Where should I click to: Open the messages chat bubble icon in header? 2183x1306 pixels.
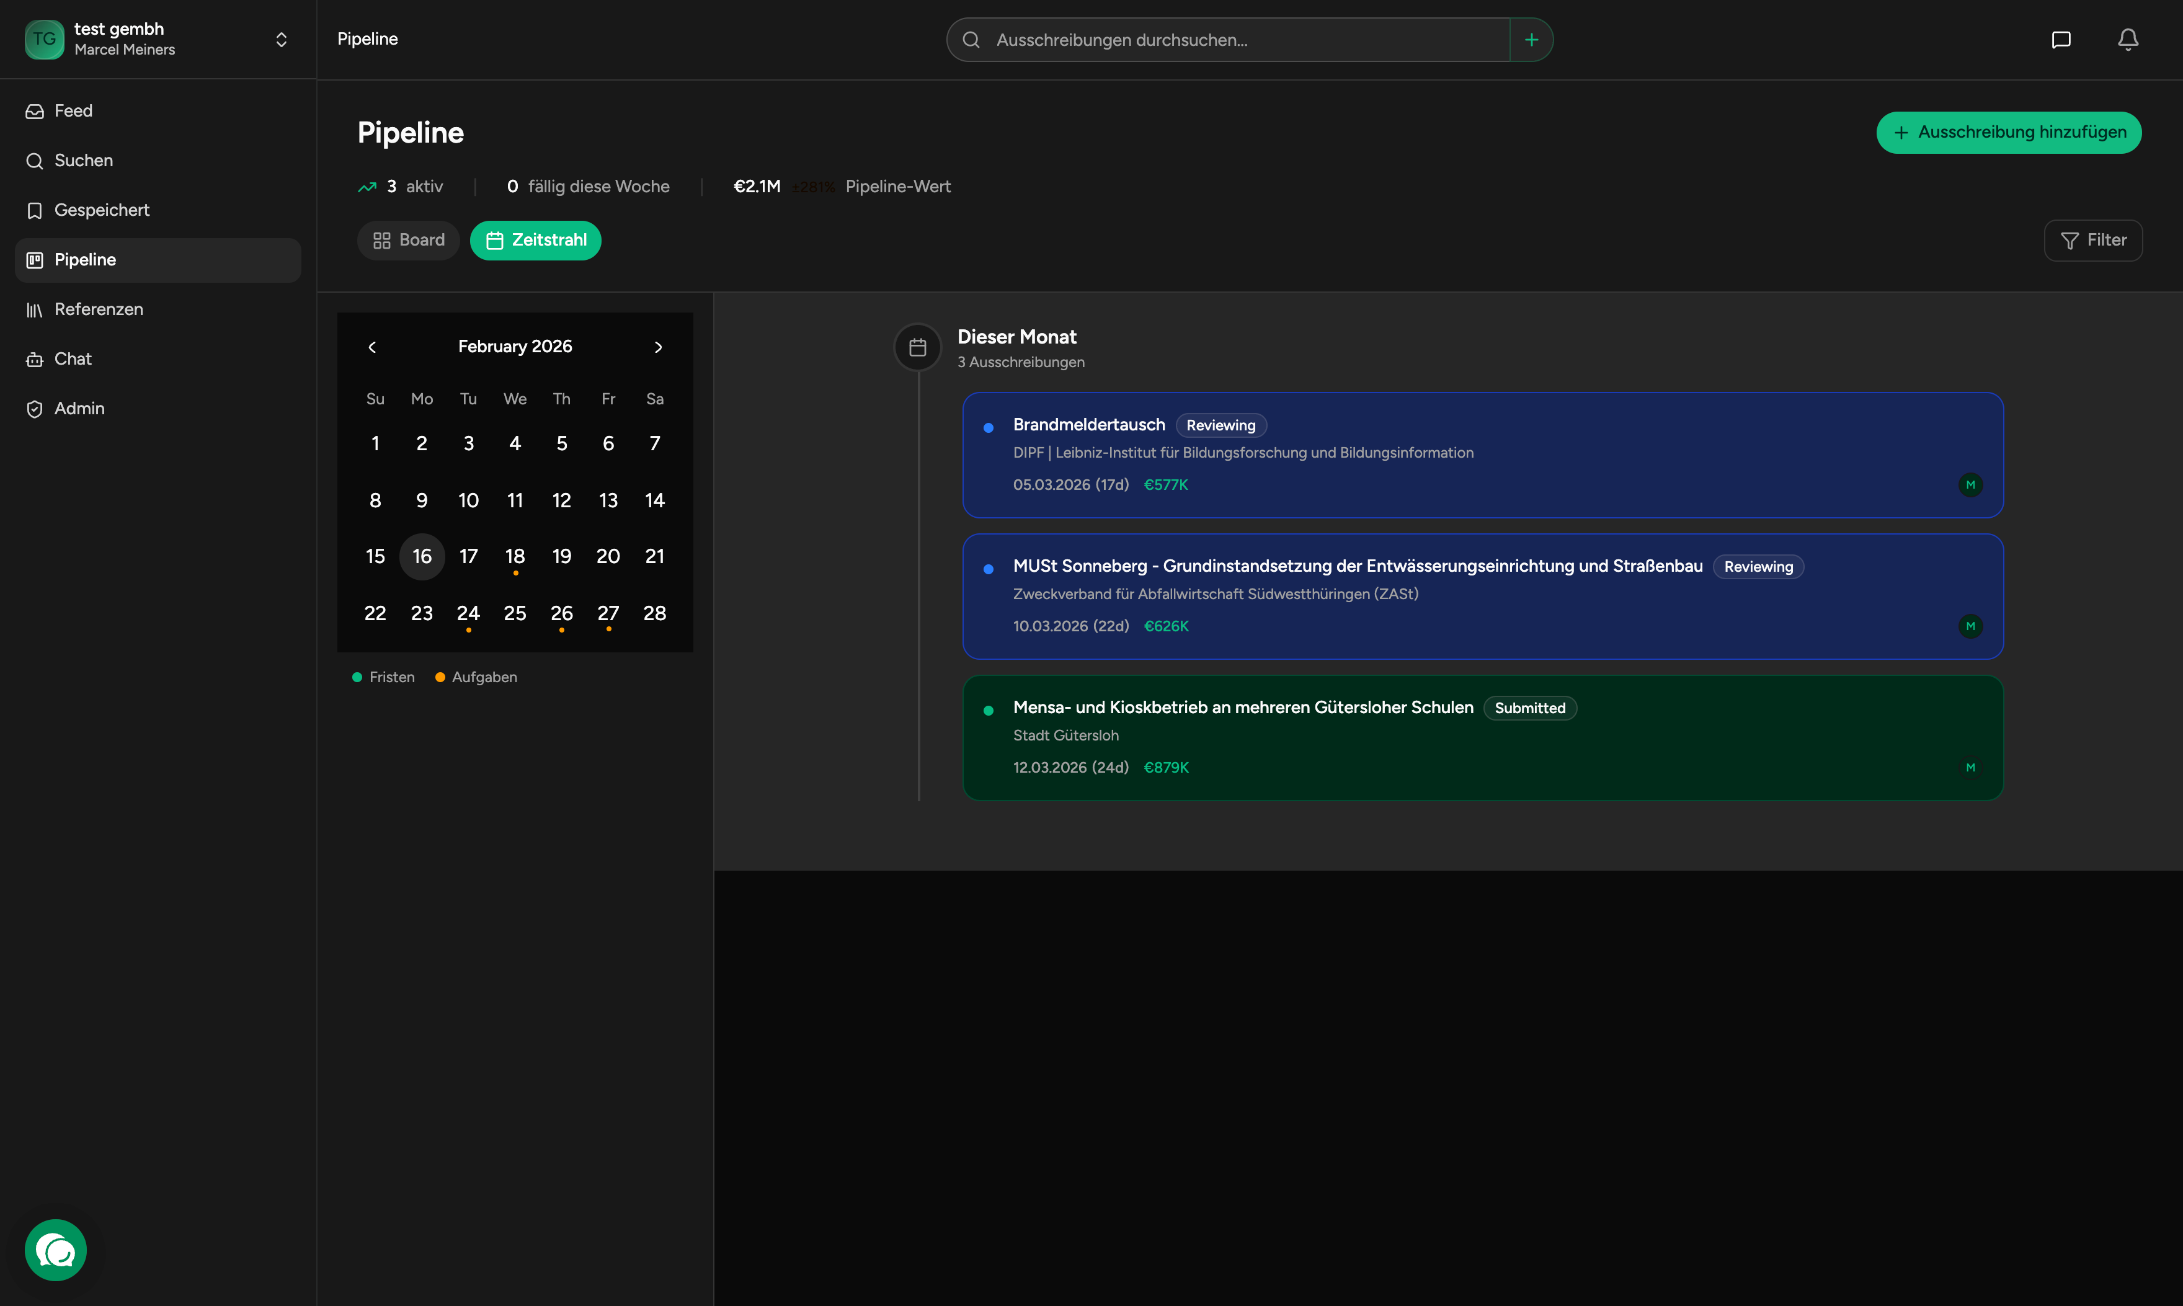click(2061, 40)
